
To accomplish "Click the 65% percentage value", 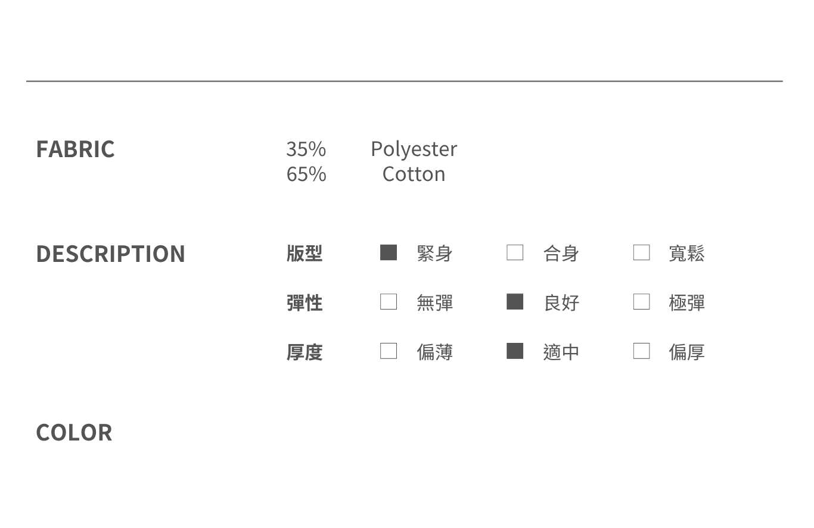I will pos(306,174).
